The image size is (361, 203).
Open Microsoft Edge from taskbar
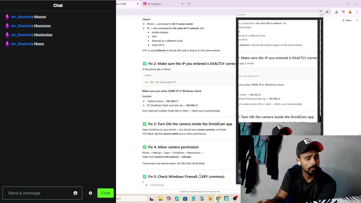(x=177, y=199)
